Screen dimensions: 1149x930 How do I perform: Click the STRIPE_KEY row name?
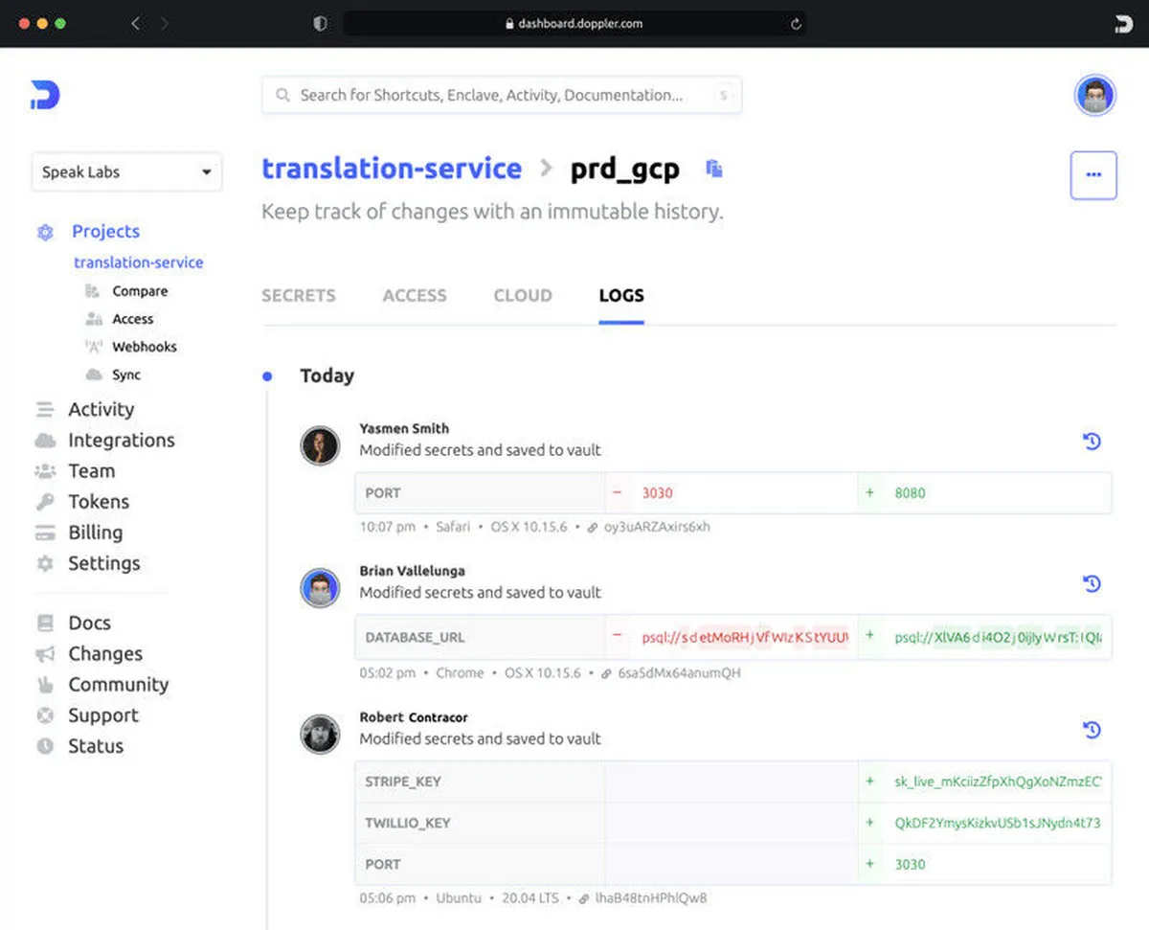(x=403, y=782)
